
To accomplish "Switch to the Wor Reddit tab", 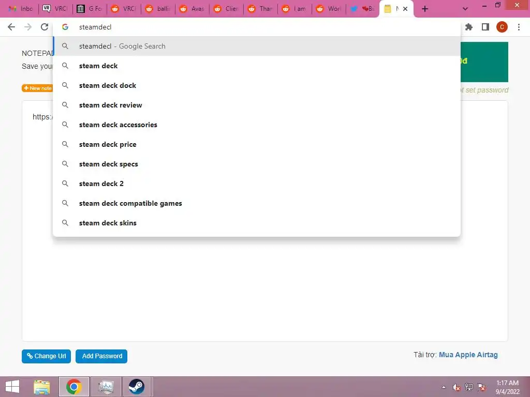I will click(329, 9).
